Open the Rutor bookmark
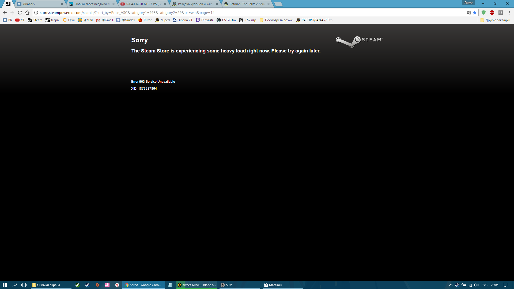The image size is (514, 289). (x=145, y=20)
